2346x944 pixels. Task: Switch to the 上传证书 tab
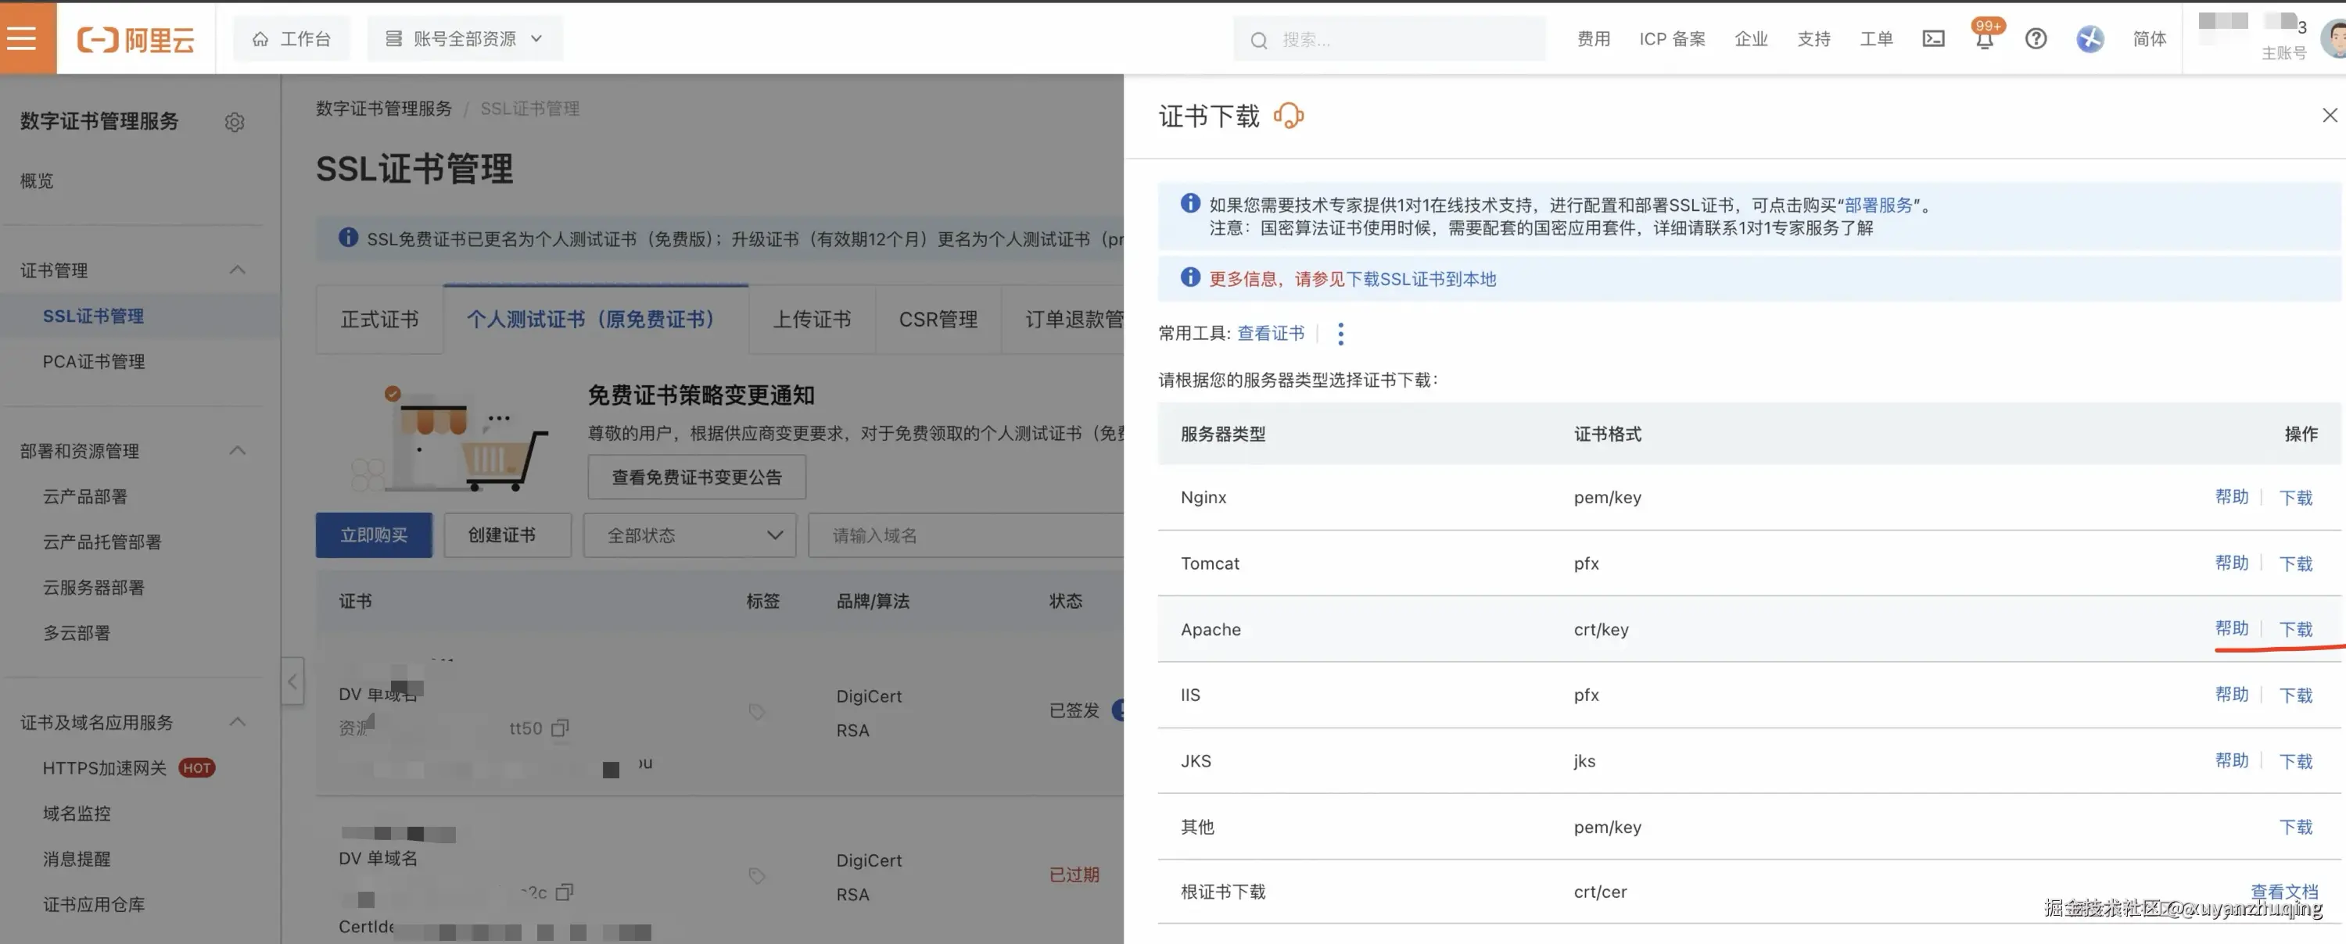point(810,320)
